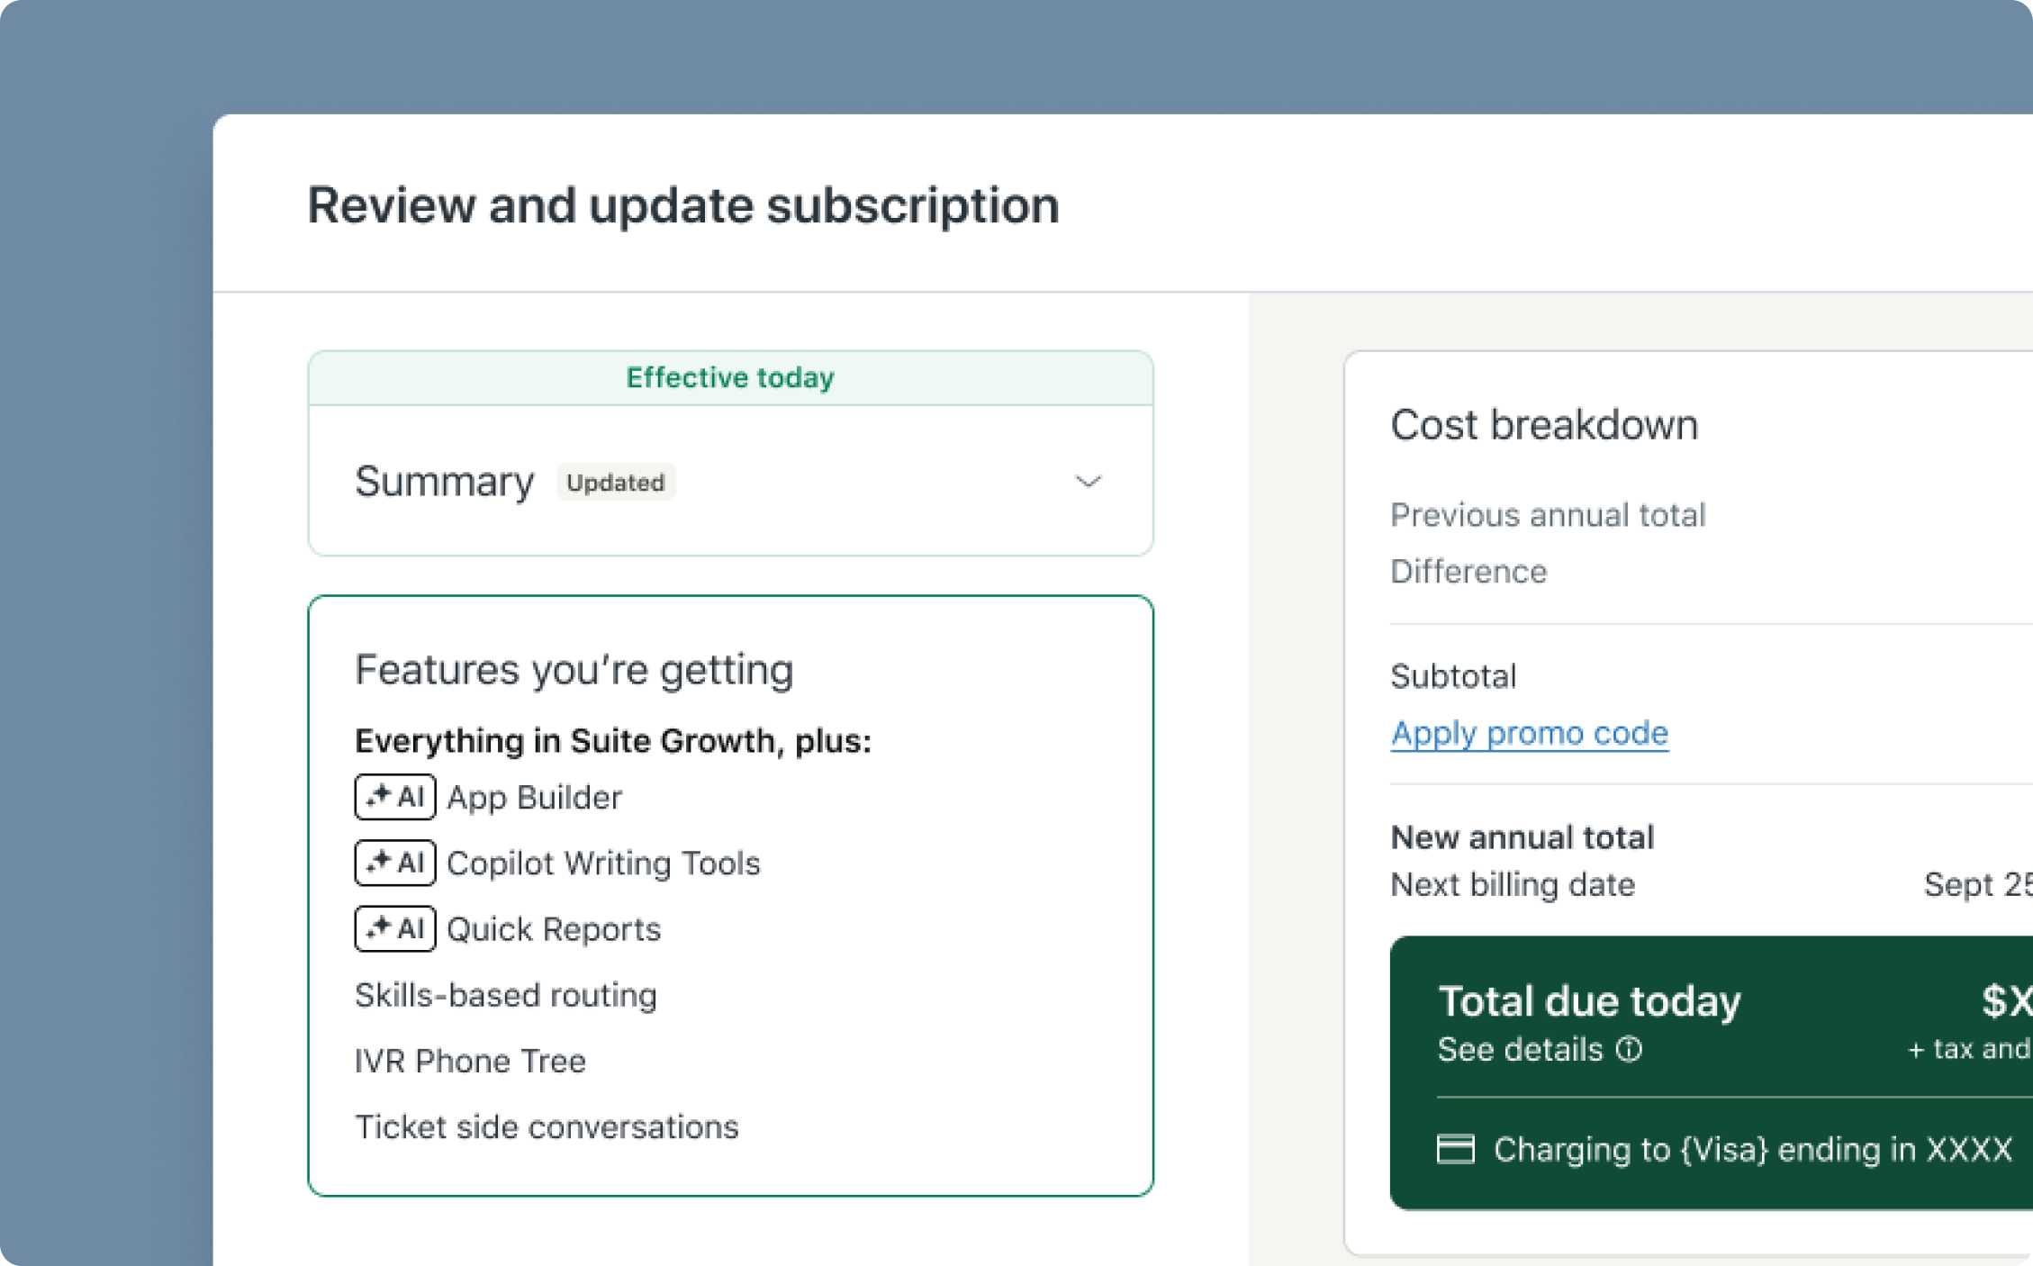Click the AI badge next to App Builder
Screen dimensions: 2033x1266
pos(394,797)
